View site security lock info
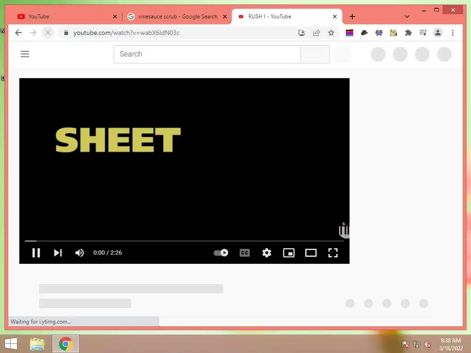The height and width of the screenshot is (353, 471). point(66,33)
